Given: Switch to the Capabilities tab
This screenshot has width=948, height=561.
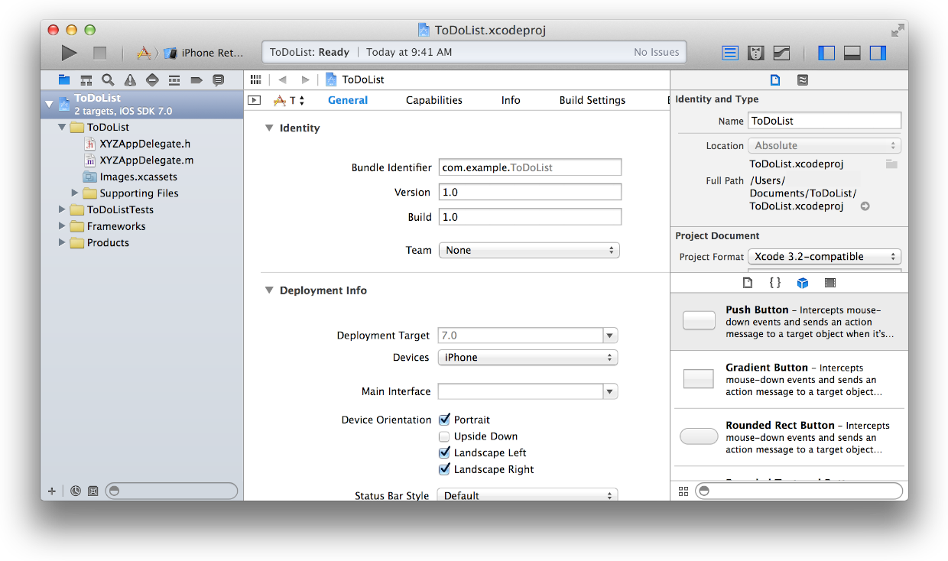Looking at the screenshot, I should pos(434,100).
